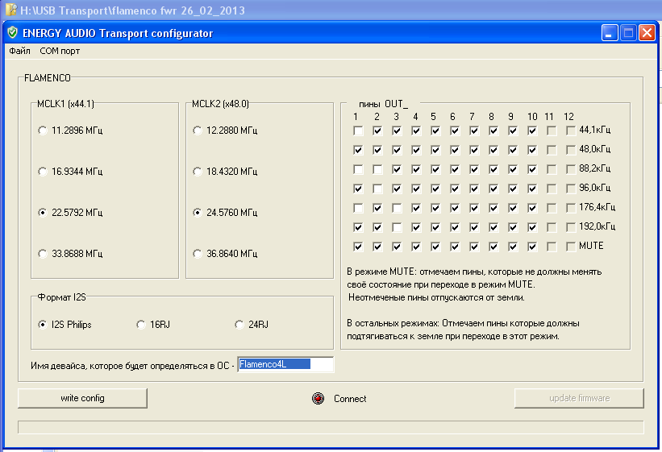The width and height of the screenshot is (662, 452).
Task: Uncheck pin 6 in the 48,0кГц row
Action: tap(455, 150)
